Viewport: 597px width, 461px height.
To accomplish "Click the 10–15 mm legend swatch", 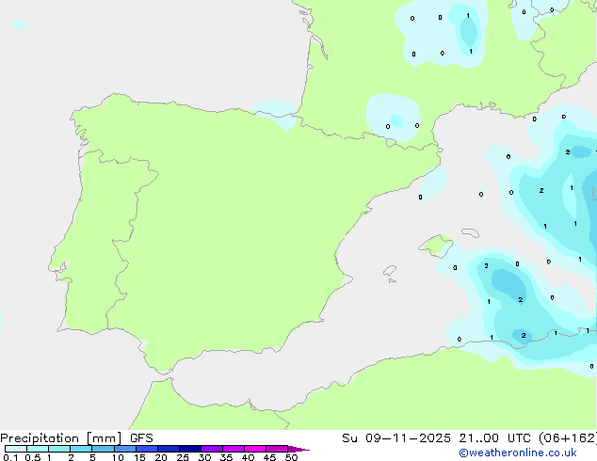I will click(x=125, y=449).
